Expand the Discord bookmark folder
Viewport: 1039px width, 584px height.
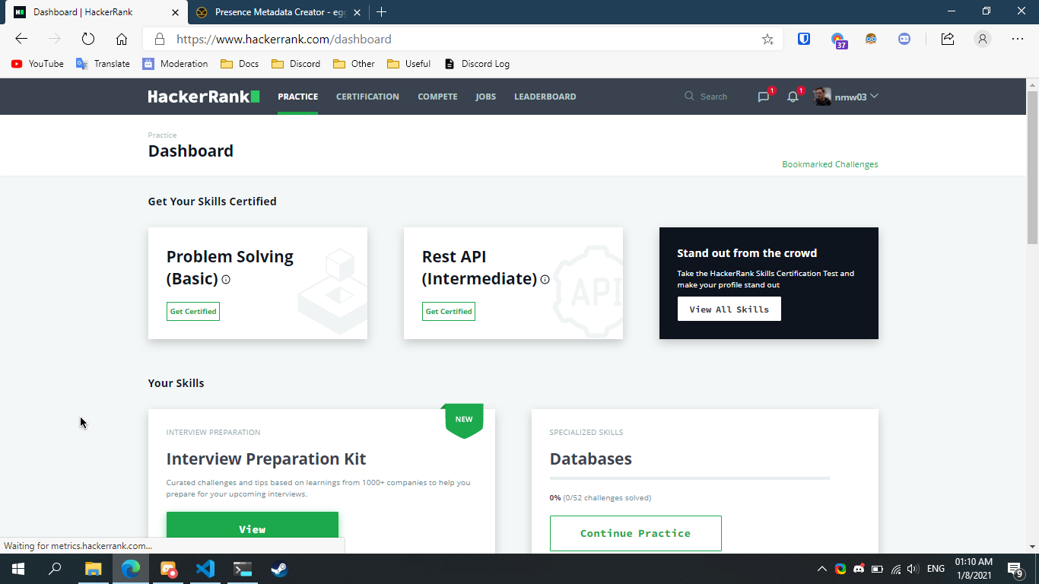pos(296,64)
